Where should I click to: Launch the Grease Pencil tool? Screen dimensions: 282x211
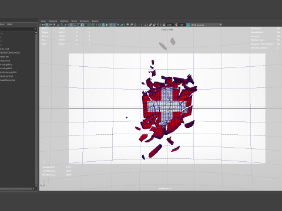tap(65, 25)
